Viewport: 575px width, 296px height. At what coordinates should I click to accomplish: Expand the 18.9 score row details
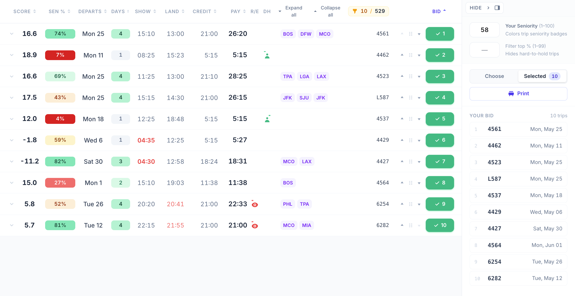click(x=12, y=55)
